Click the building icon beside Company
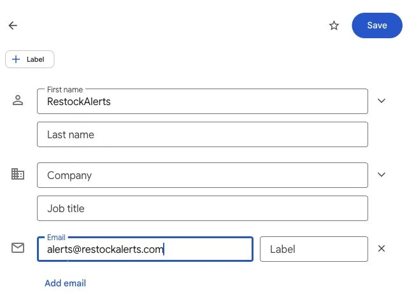Screen dimensions: 414x293 click(18, 174)
